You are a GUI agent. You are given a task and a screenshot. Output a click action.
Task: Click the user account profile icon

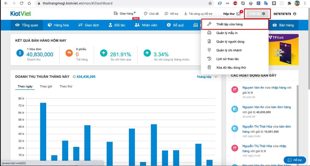point(294,14)
